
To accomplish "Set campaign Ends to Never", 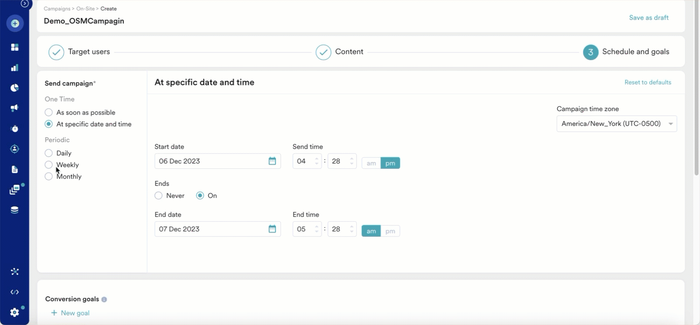I will (158, 196).
